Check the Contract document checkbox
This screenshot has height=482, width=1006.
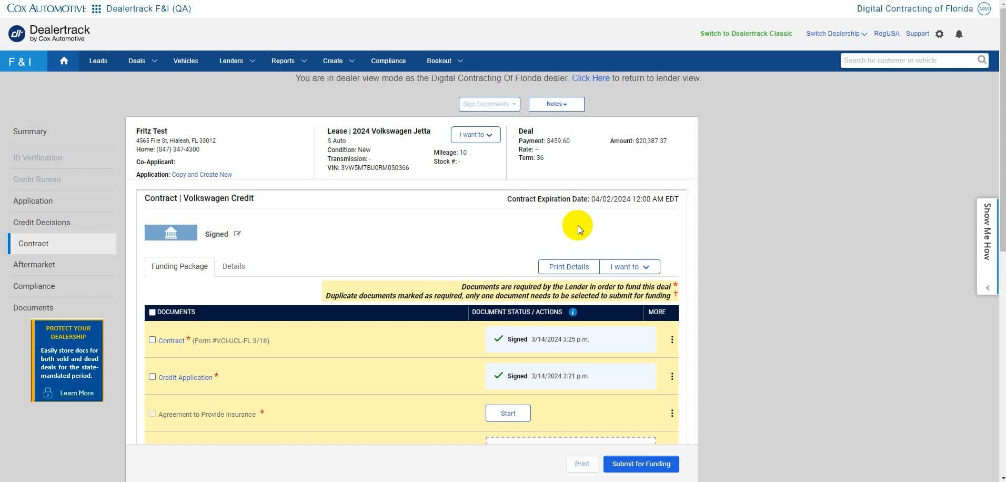point(153,340)
